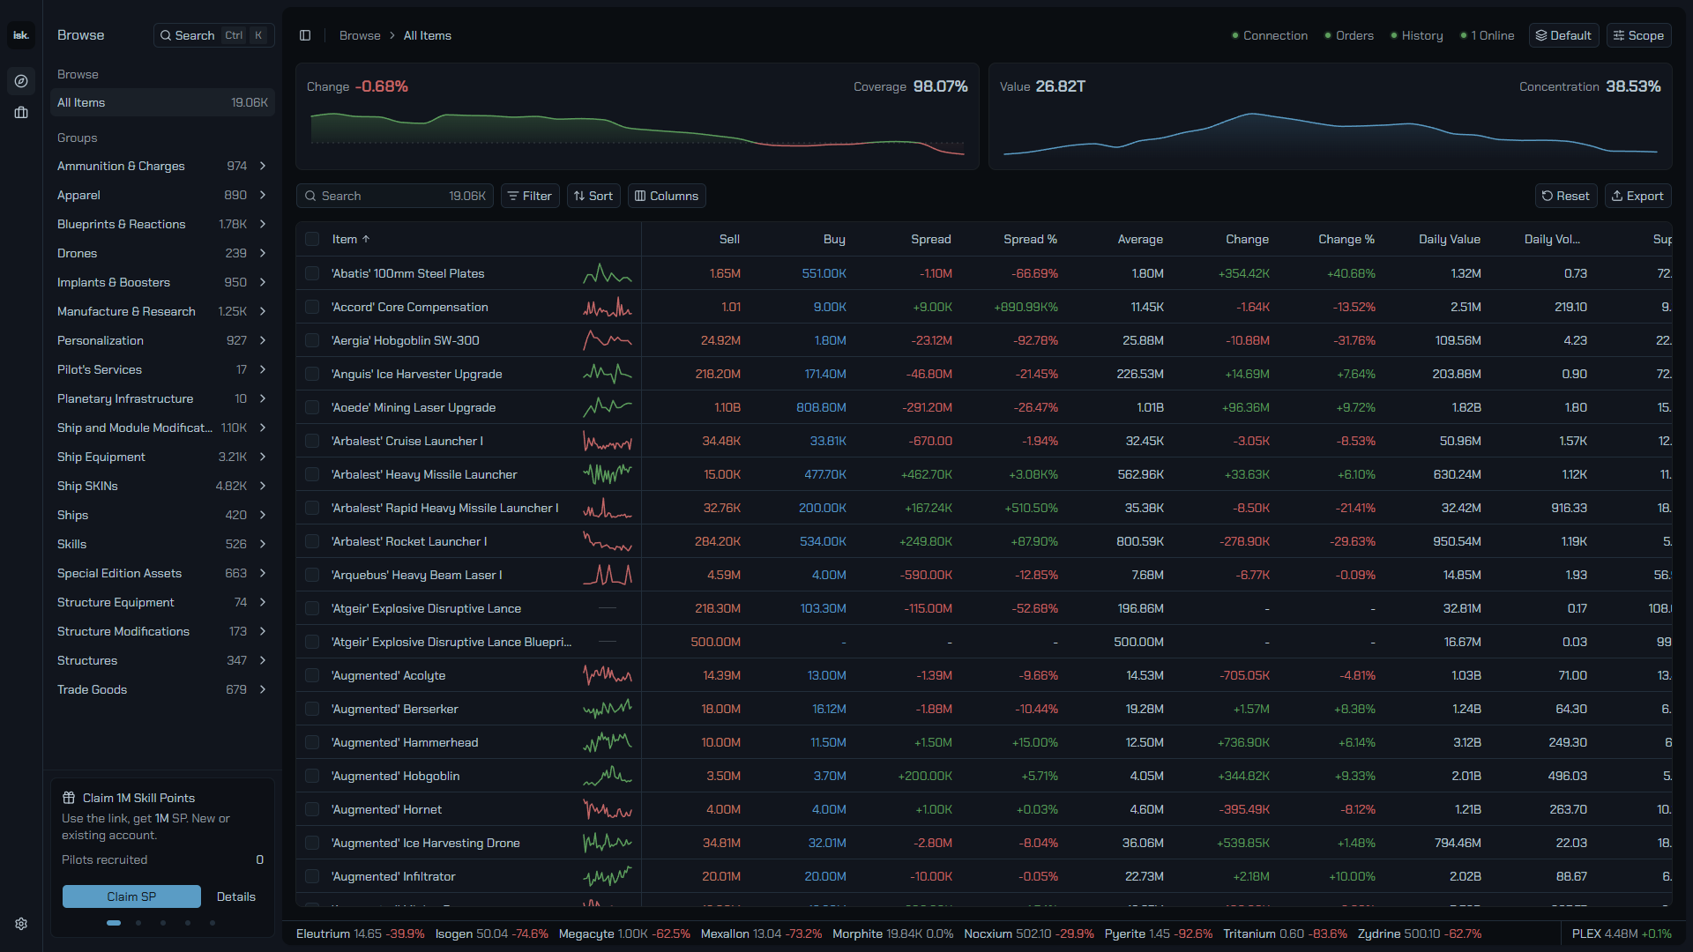This screenshot has height=952, width=1693.
Task: Select the second carousel dot indicator
Action: coord(138,923)
